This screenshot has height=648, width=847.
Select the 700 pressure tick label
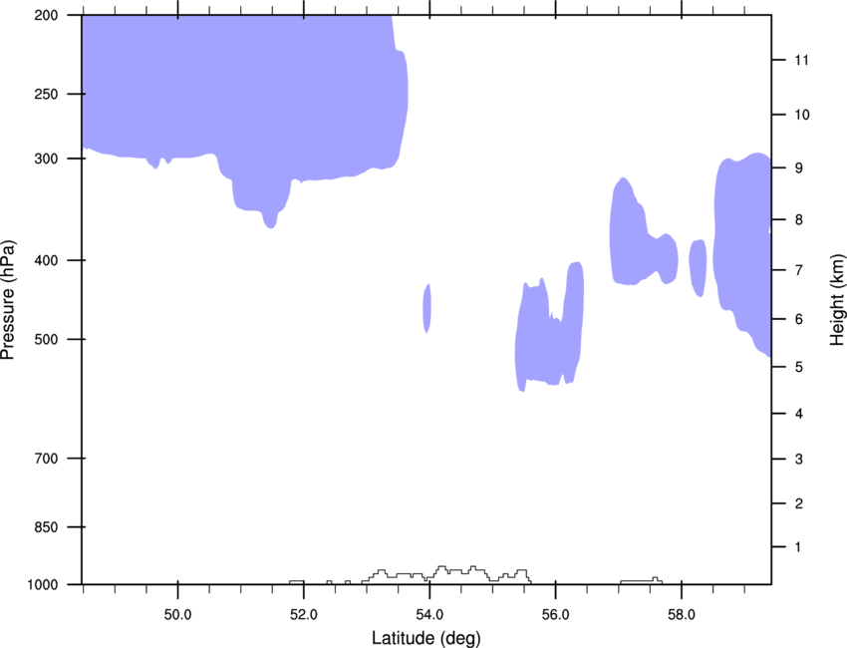(x=46, y=459)
